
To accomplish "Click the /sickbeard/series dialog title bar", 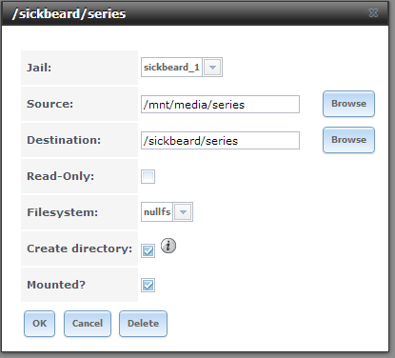I will 195,13.
